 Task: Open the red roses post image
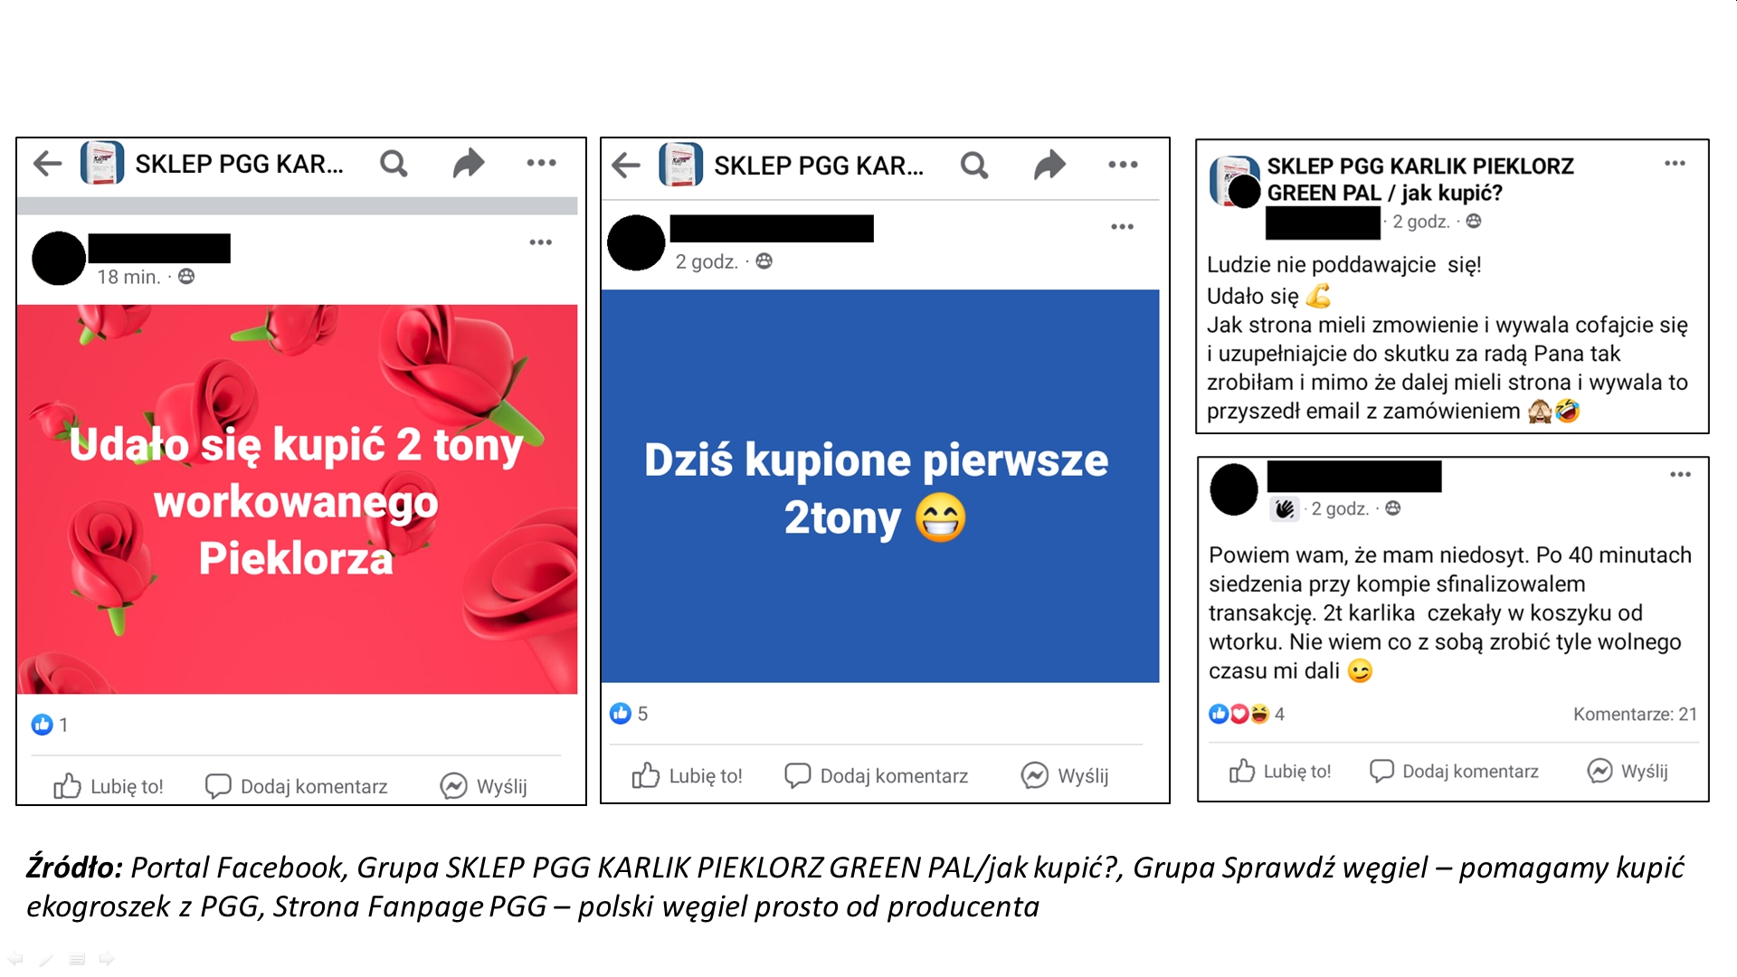[298, 499]
